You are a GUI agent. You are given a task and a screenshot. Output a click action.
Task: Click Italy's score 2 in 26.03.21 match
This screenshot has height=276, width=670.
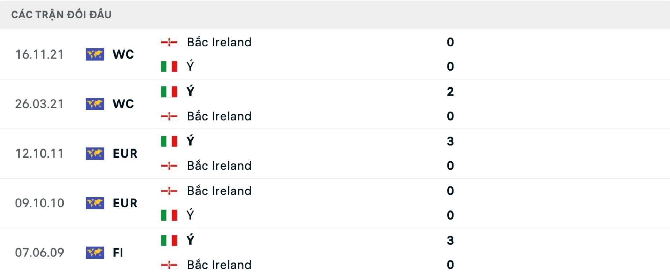pos(450,92)
